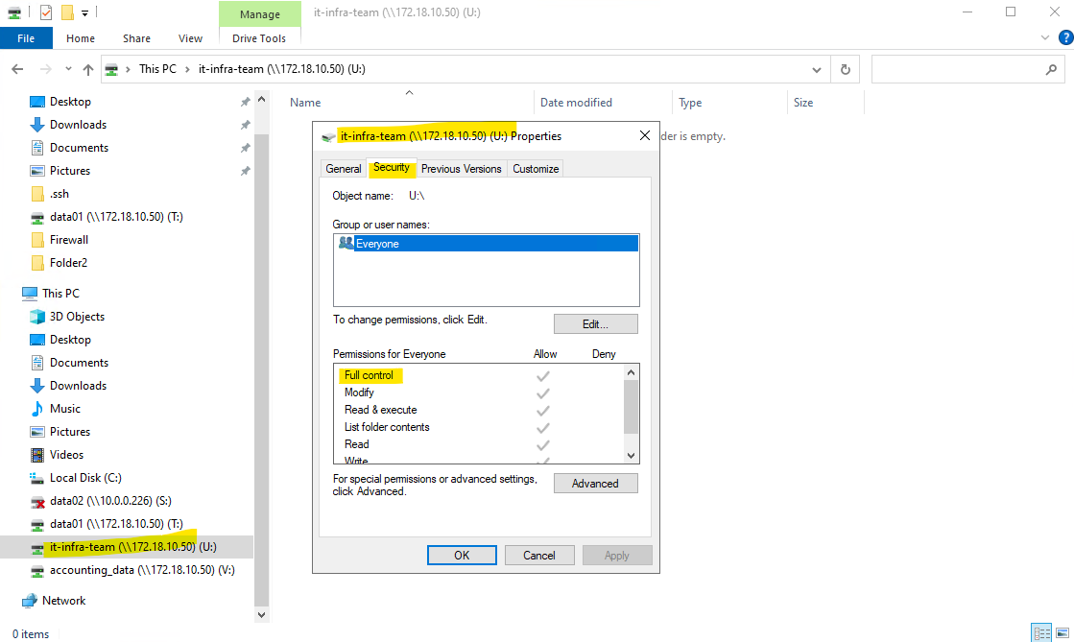Open the Previous Versions tab

(461, 169)
